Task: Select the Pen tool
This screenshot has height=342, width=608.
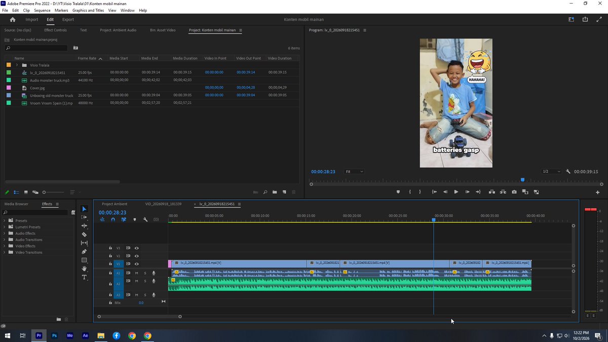Action: pos(84,252)
